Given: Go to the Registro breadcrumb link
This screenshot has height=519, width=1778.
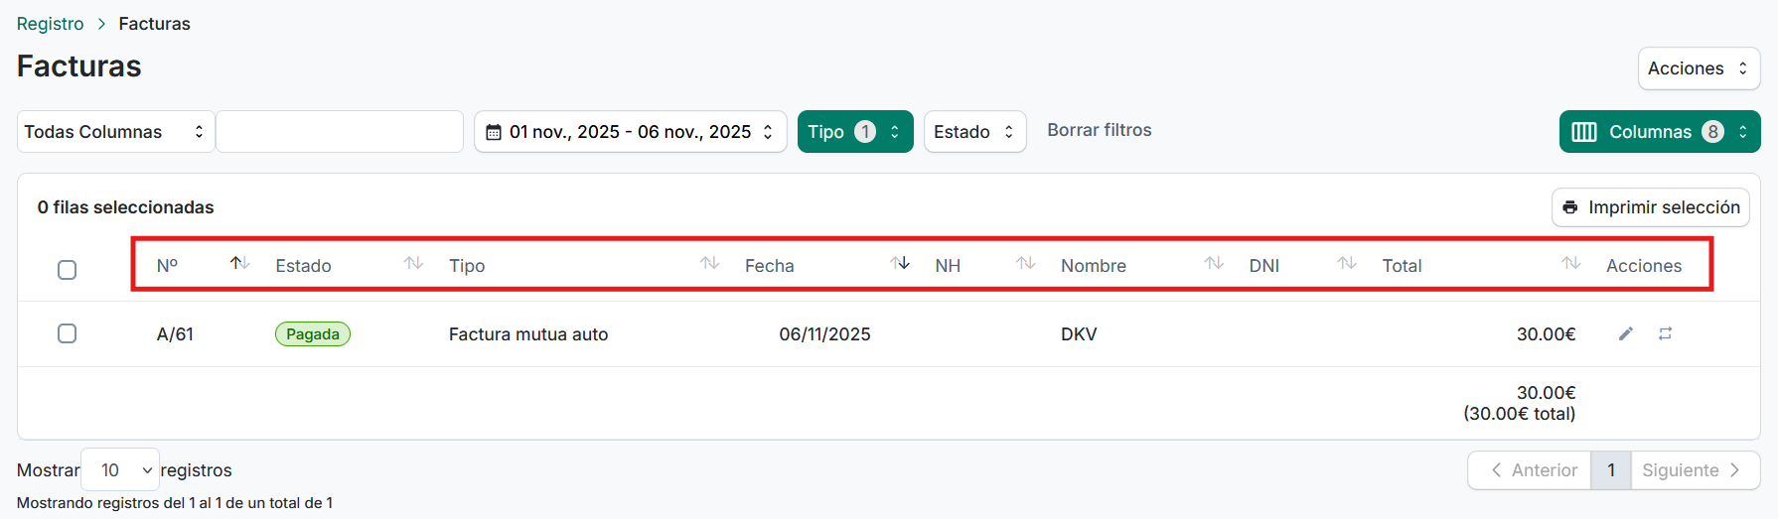Looking at the screenshot, I should pos(51,24).
